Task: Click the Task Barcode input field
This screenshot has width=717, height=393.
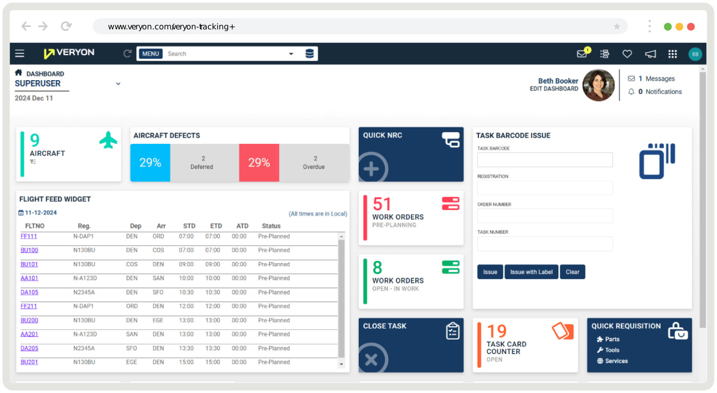Action: click(x=545, y=160)
